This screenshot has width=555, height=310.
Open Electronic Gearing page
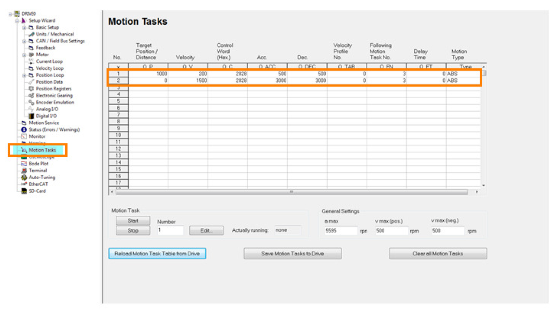click(54, 95)
